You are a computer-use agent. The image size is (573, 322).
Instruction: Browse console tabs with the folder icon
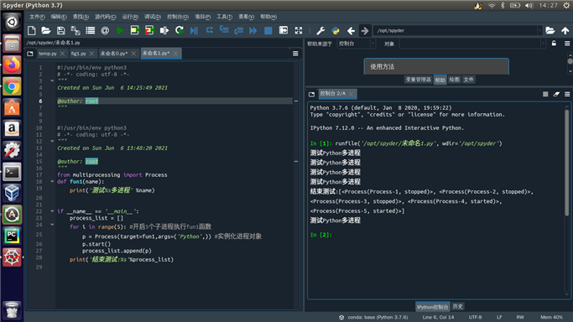pyautogui.click(x=311, y=94)
